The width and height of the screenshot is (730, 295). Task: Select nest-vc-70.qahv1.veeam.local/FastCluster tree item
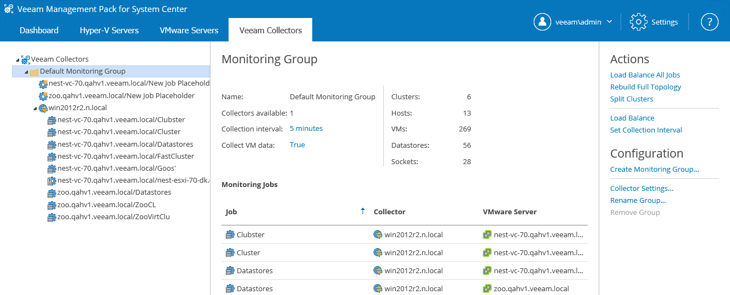tap(126, 156)
